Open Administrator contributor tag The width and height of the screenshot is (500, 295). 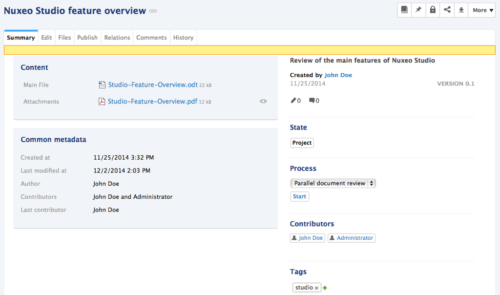(352, 238)
